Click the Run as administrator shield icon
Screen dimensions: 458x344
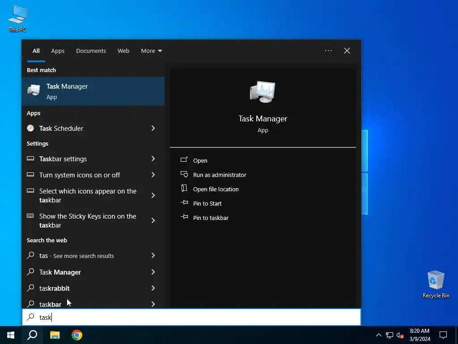tap(184, 174)
